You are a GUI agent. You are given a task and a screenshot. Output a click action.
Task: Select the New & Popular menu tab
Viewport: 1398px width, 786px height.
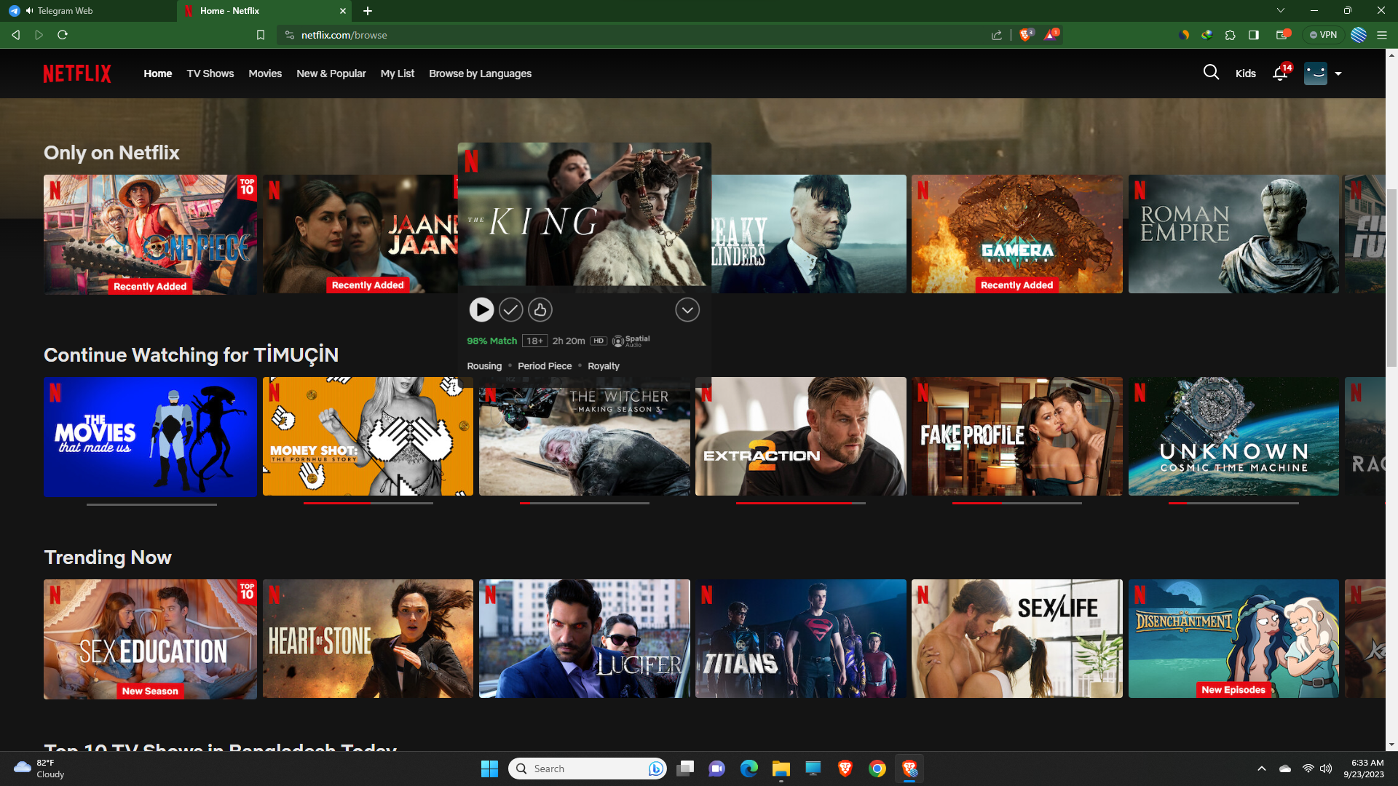pyautogui.click(x=331, y=73)
